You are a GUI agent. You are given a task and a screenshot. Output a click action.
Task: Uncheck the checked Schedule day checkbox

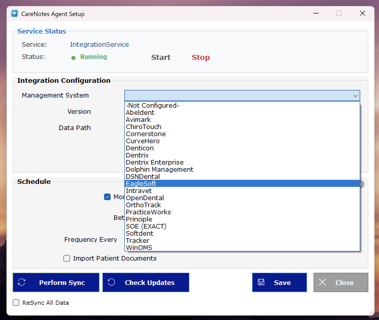coord(107,197)
